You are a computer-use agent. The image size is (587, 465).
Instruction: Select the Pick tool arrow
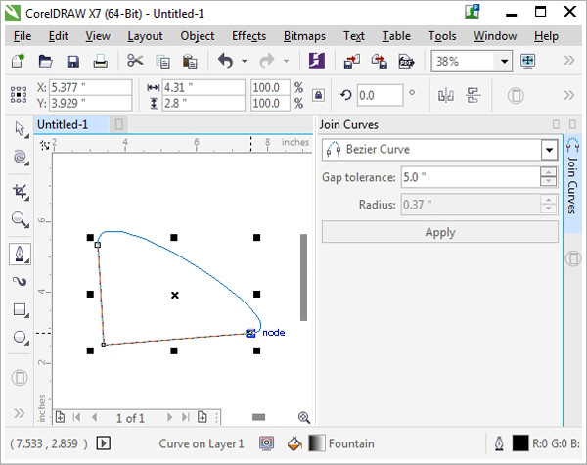tap(20, 129)
